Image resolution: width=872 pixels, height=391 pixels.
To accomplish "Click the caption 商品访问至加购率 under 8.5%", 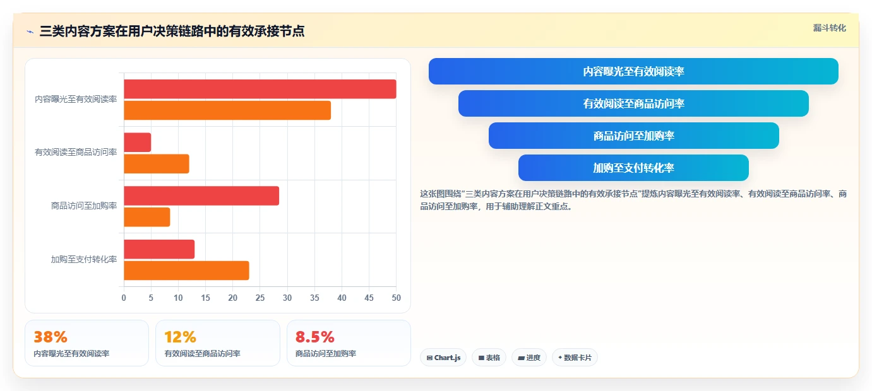I will pyautogui.click(x=326, y=354).
